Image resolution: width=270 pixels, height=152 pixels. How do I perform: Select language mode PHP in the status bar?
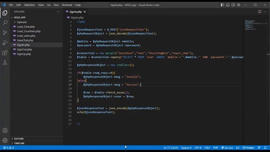[x=216, y=148]
